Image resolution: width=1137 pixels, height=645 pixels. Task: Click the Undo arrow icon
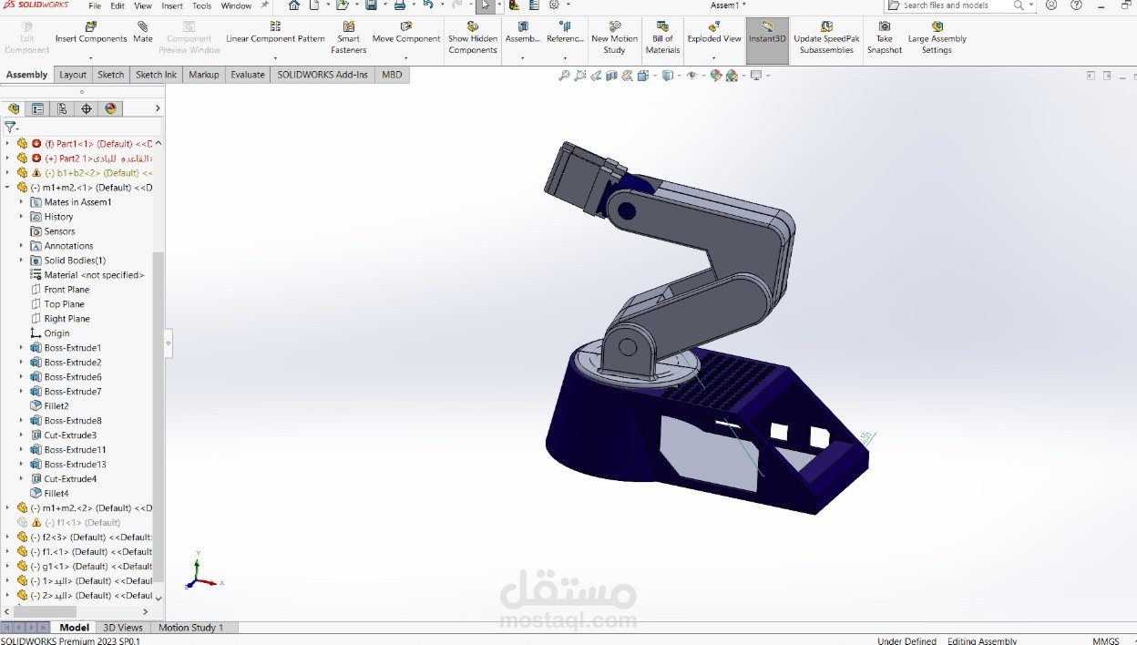(x=428, y=5)
